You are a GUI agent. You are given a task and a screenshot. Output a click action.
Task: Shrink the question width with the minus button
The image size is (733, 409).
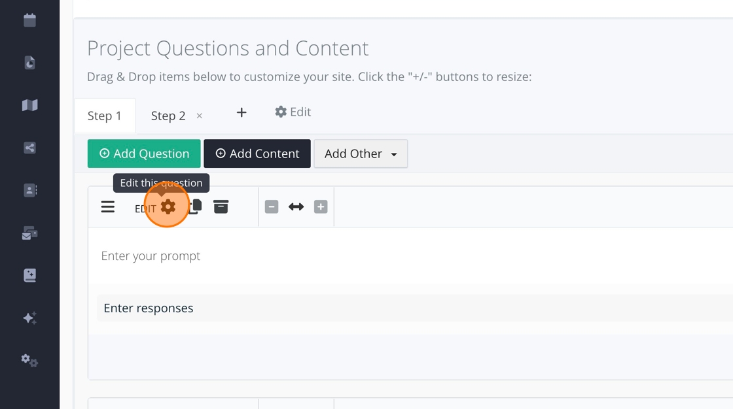[x=272, y=206]
